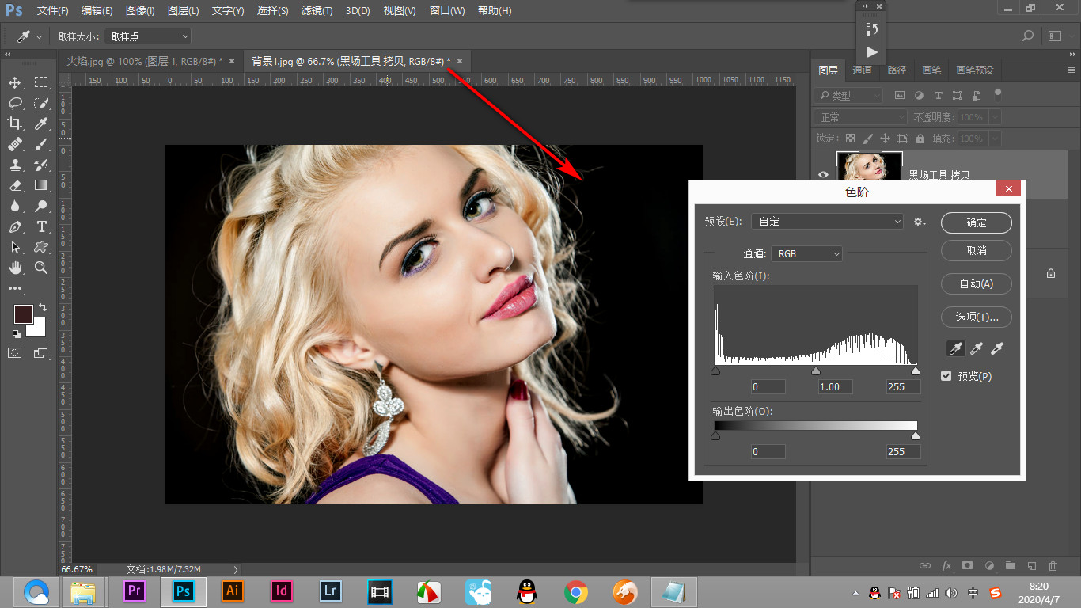
Task: Click the 确定 button in Levels dialog
Action: pos(976,223)
